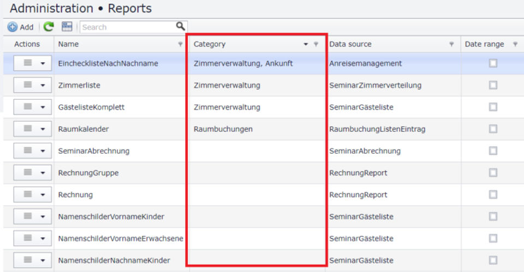Open actions dropdown for NamenschilderVornameKinder
Screen dimensions: 524x272
43,217
